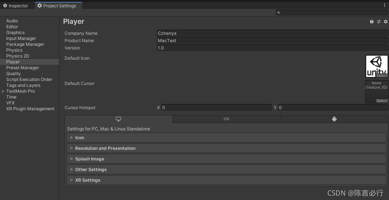Click Select button for Default Cursor
This screenshot has height=200, width=389.
(382, 101)
